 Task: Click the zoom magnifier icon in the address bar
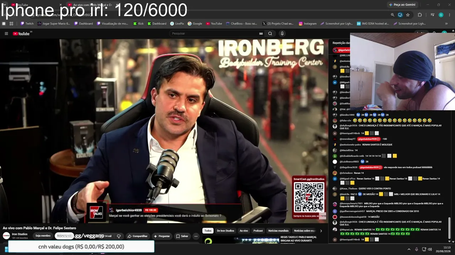point(392,15)
